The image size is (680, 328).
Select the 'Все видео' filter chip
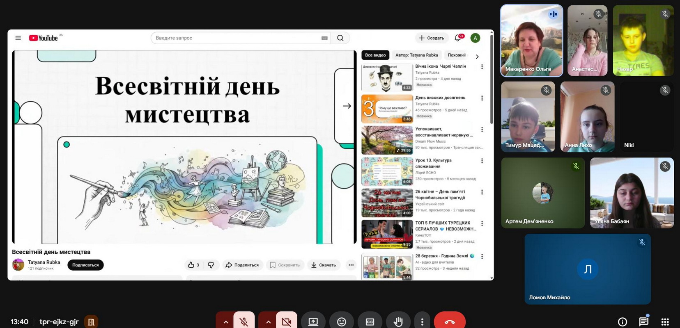pos(375,55)
